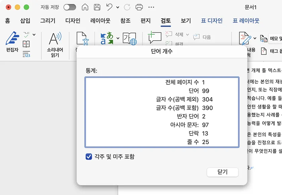
Task: Click the Home icon in title bar
Action: tap(85, 7)
